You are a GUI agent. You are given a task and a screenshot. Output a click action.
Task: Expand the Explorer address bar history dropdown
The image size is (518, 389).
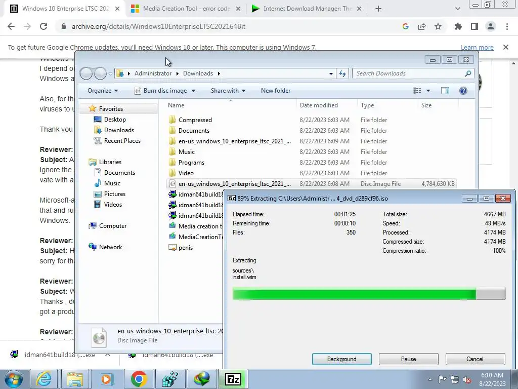[331, 73]
